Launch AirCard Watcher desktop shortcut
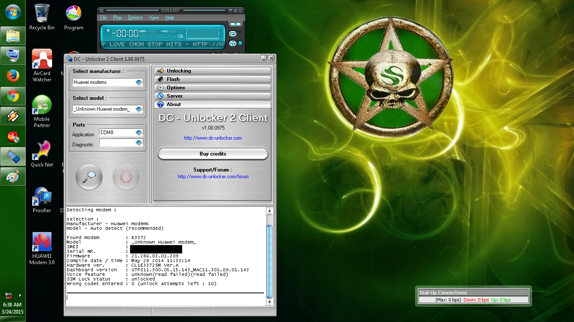574x322 pixels. [x=42, y=65]
